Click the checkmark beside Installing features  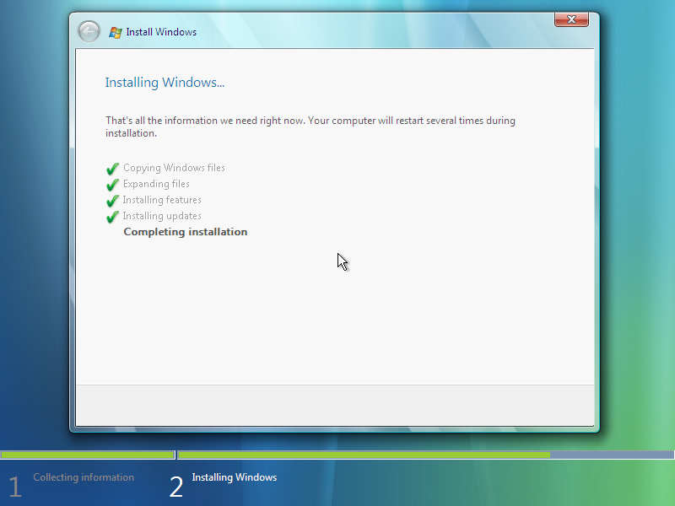click(x=112, y=200)
